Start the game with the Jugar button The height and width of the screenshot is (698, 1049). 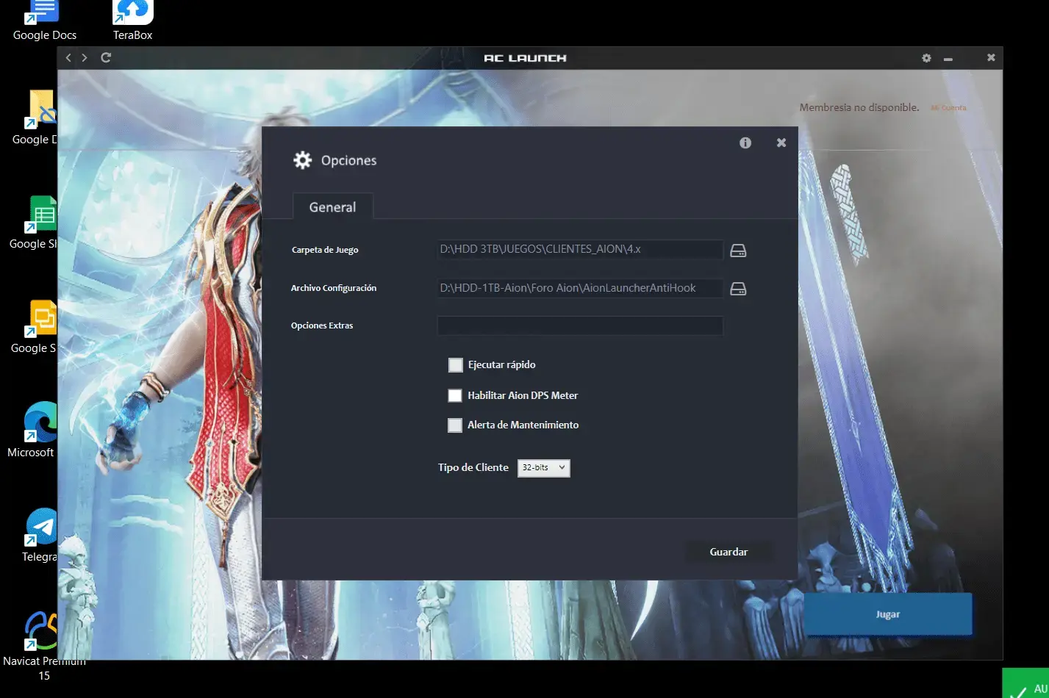888,614
